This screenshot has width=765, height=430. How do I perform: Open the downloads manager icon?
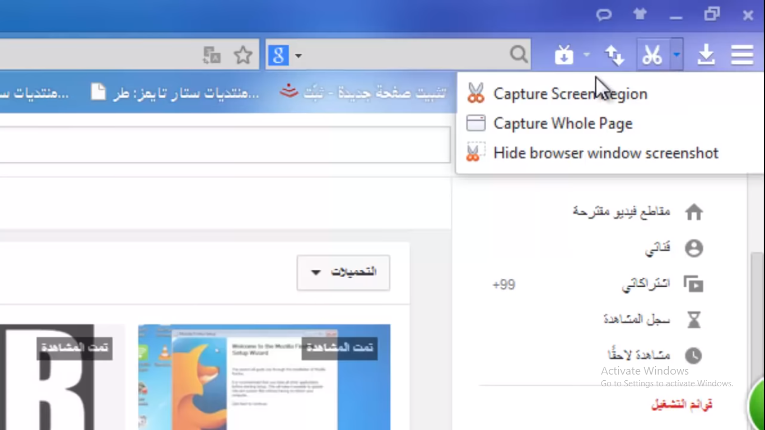(706, 54)
